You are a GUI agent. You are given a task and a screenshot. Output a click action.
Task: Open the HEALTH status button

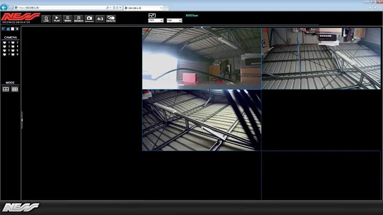pyautogui.click(x=111, y=19)
